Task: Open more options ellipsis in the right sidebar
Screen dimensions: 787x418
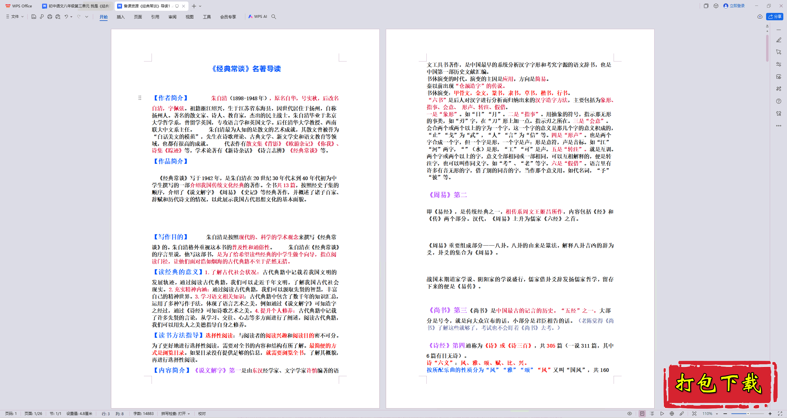Action: click(779, 125)
